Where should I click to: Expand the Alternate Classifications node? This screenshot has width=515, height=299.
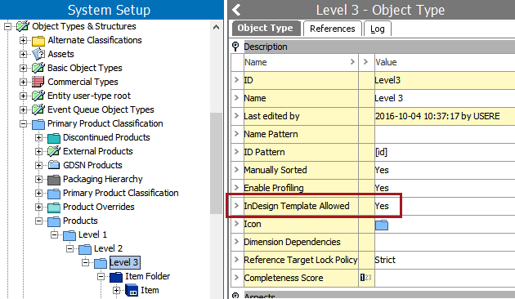click(24, 40)
